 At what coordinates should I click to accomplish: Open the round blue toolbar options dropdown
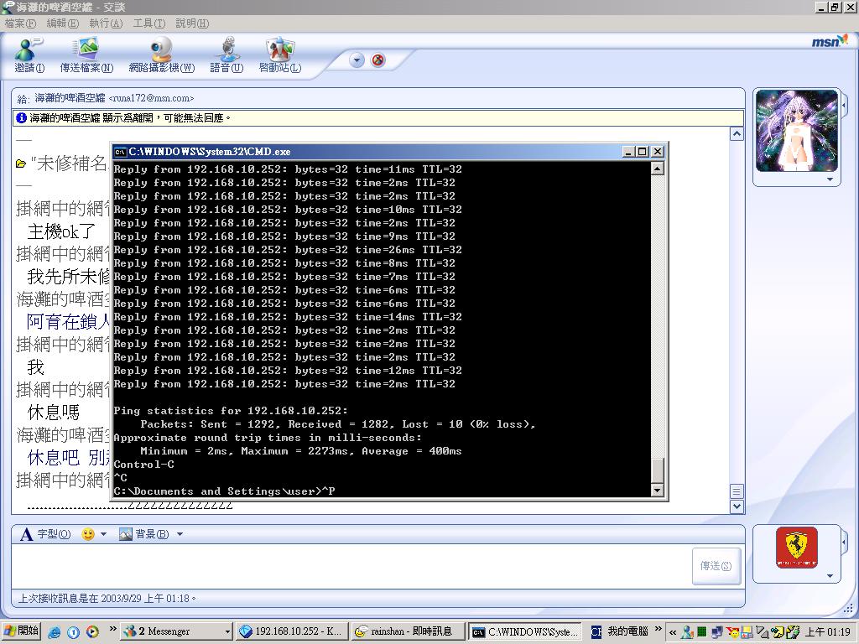[357, 60]
